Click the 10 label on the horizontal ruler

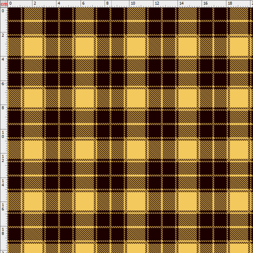coord(133,3)
